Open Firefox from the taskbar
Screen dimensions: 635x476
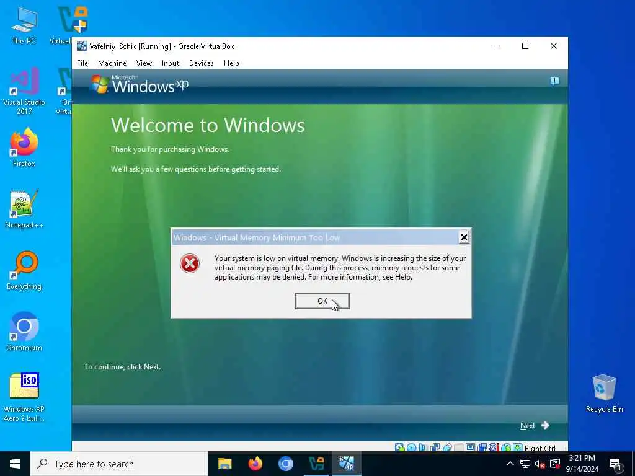pos(255,464)
